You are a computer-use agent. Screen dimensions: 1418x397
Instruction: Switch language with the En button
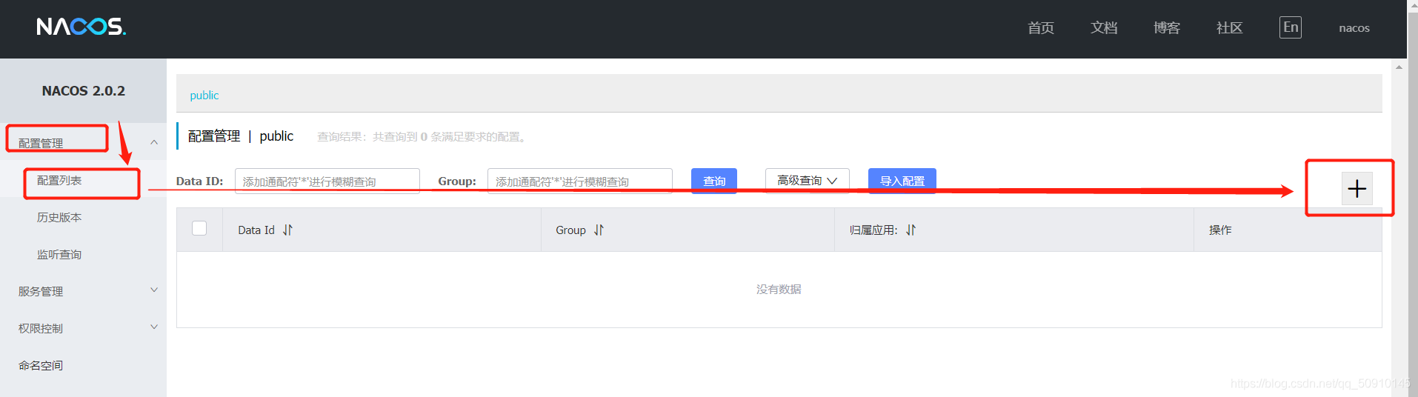click(1290, 27)
